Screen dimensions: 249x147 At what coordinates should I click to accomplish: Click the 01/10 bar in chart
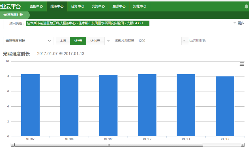[x=147, y=105]
